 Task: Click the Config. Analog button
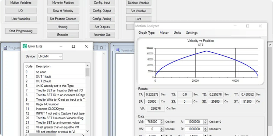[102, 19]
